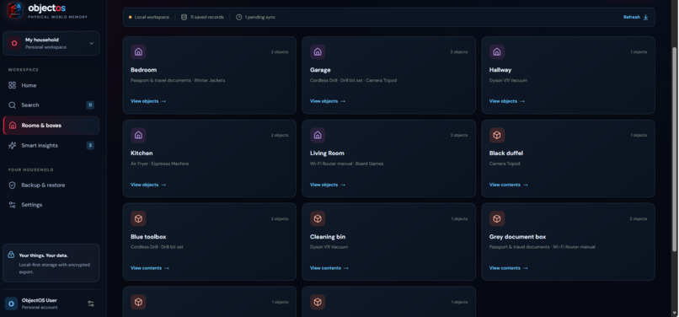Viewport: 679px width, 317px height.
Task: Click the Garage room icon
Action: [x=318, y=52]
